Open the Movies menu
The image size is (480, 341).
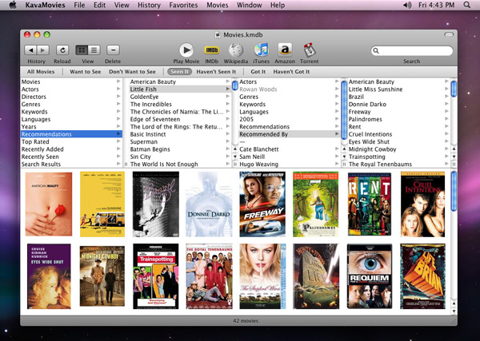tap(218, 6)
